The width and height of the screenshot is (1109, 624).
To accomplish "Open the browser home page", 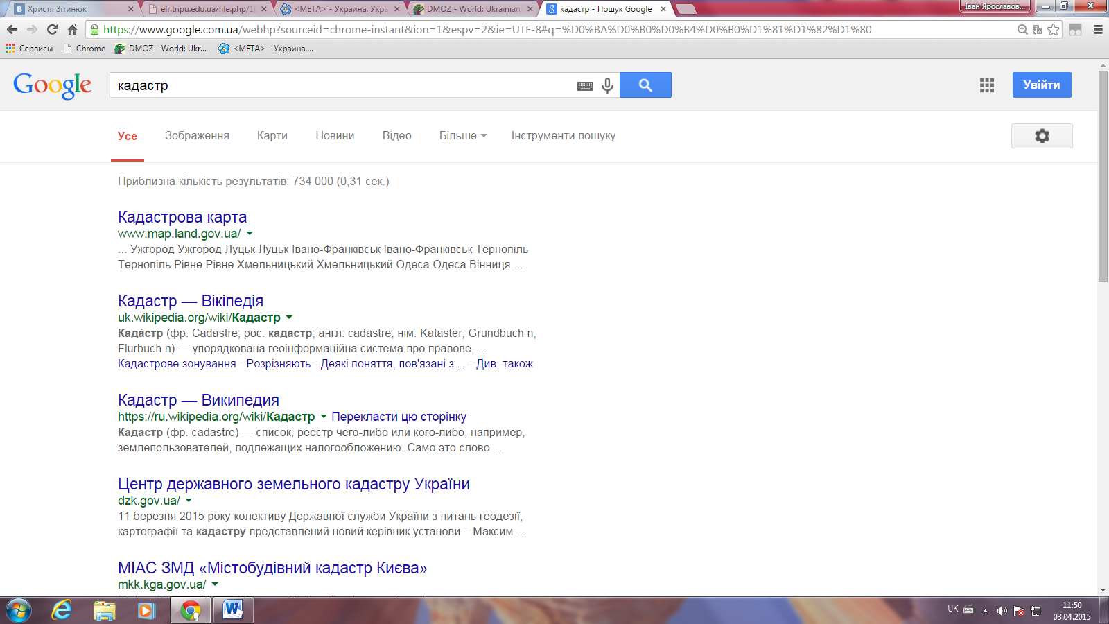I will click(x=72, y=29).
